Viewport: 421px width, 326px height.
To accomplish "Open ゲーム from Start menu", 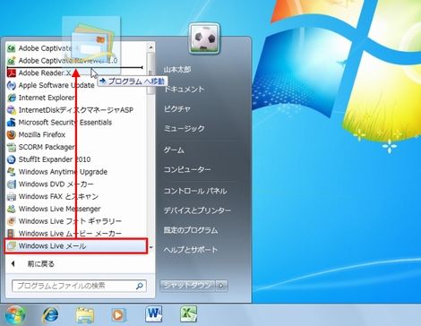I will pos(174,150).
